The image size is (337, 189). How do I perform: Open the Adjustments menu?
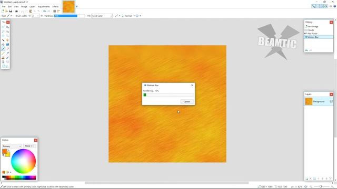tap(44, 7)
